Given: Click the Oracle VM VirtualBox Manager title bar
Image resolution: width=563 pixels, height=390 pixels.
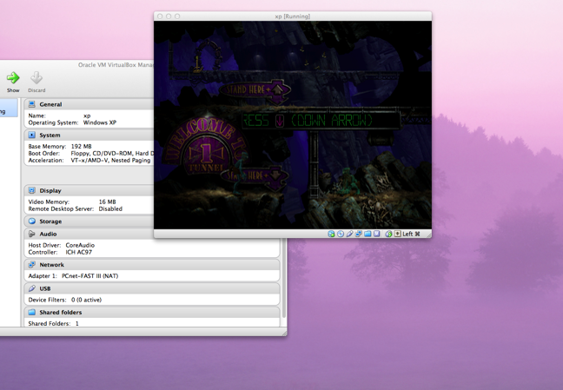Looking at the screenshot, I should 76,64.
